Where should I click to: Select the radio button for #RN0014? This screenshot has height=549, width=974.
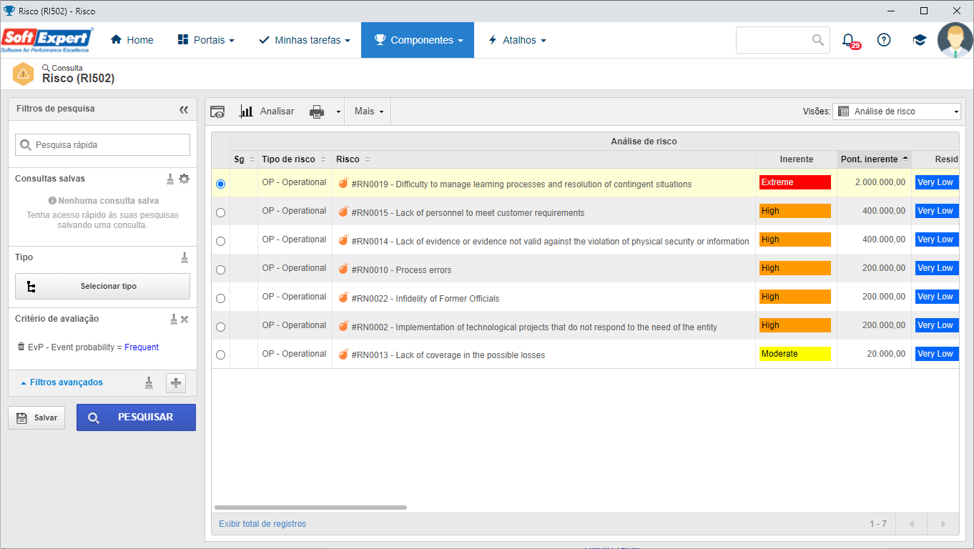click(220, 241)
